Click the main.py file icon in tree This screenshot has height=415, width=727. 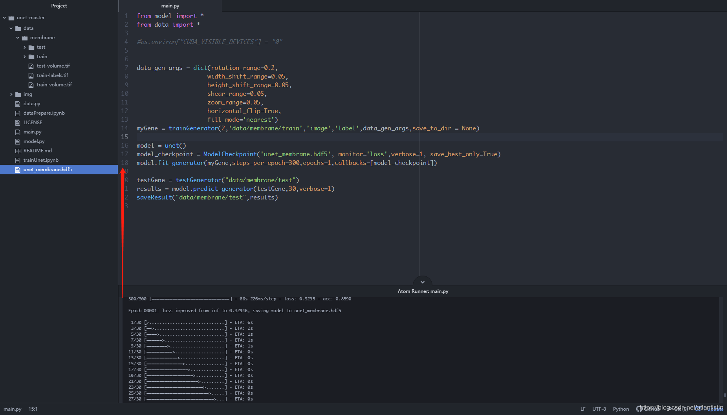(x=18, y=132)
